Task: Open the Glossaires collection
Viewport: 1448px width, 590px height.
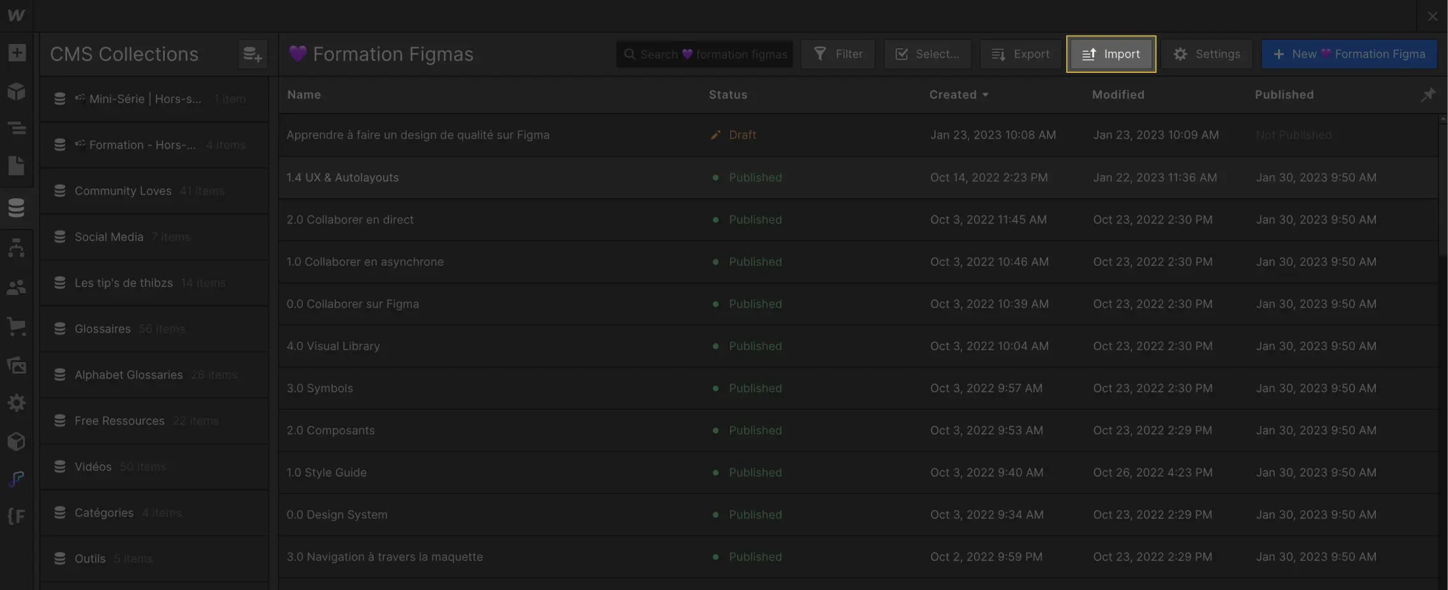Action: (x=154, y=329)
